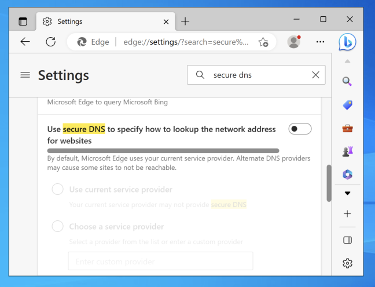Viewport: 375px width, 287px height.
Task: Select Use current service provider option
Action: click(58, 190)
